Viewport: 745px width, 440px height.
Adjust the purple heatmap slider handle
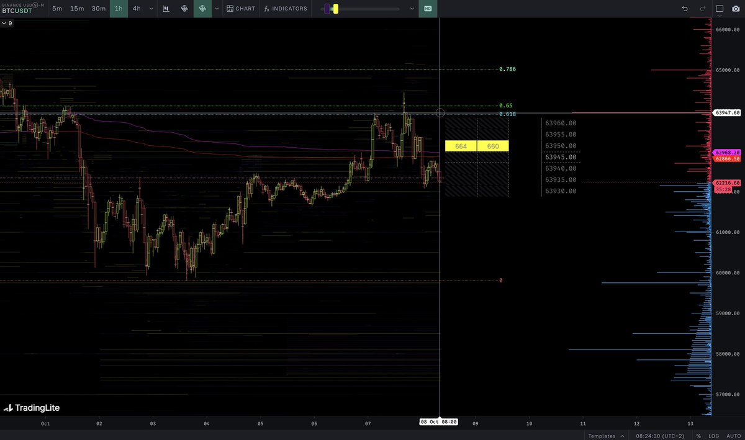(x=327, y=9)
